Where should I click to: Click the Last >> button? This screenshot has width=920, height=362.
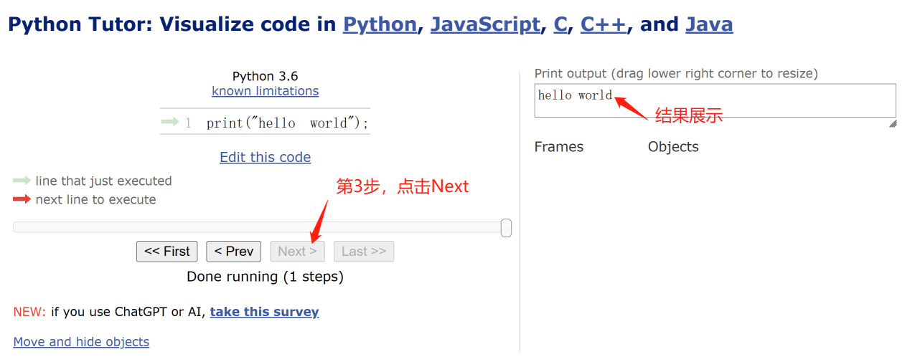364,252
